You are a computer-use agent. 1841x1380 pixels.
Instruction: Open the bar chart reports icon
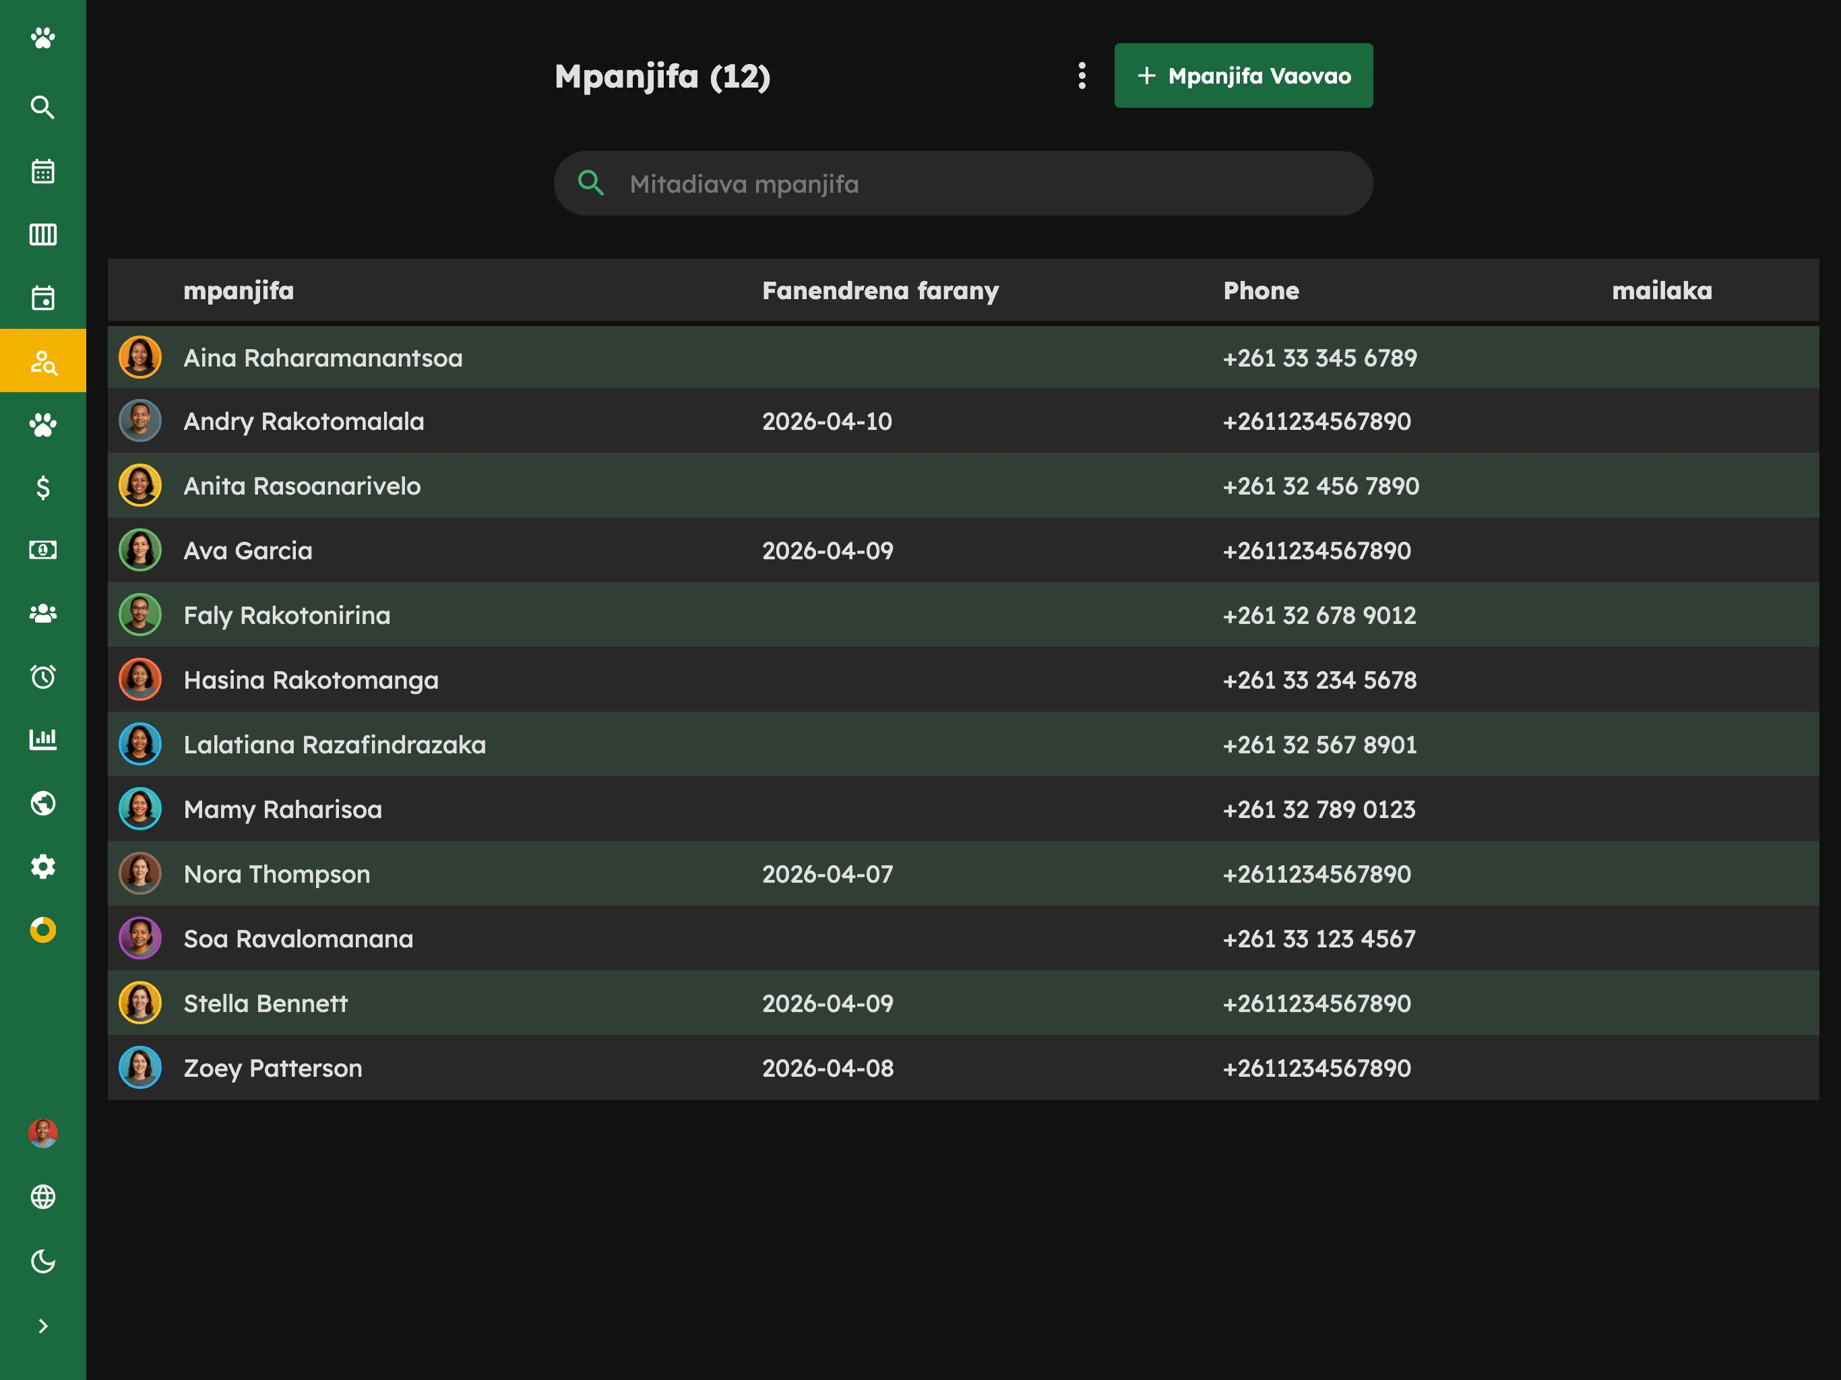(42, 740)
